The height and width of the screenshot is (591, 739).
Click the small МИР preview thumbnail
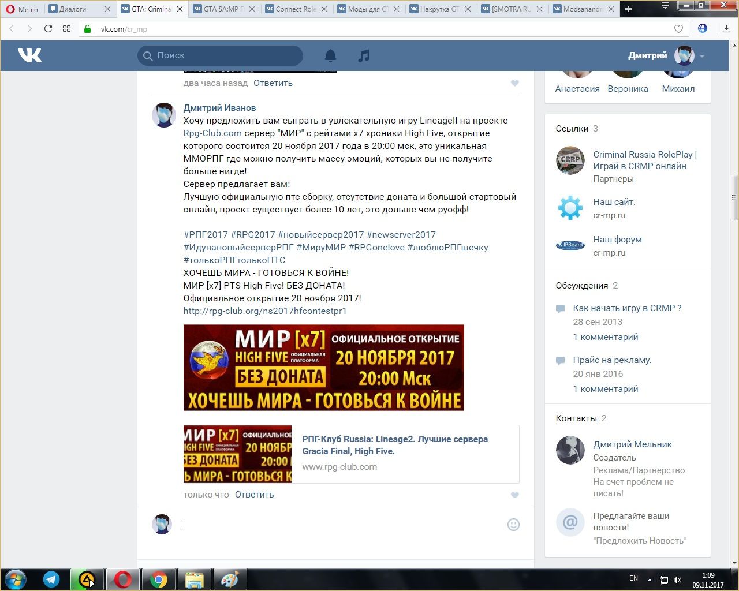pos(237,454)
